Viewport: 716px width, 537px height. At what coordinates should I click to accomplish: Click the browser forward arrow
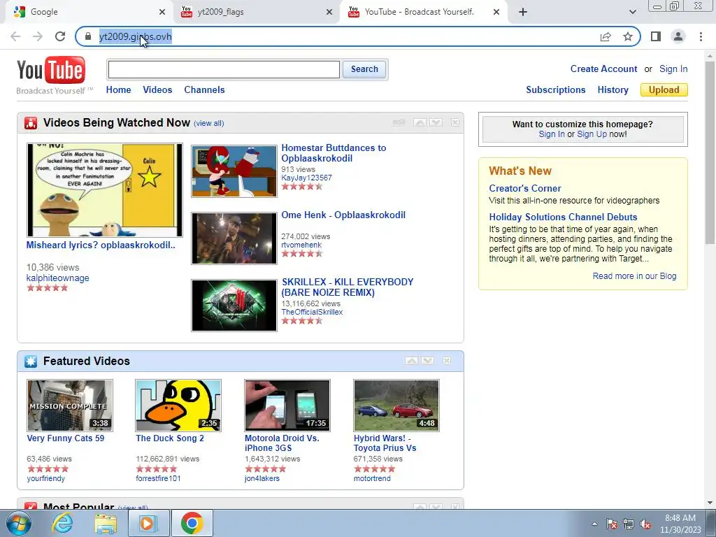click(38, 36)
